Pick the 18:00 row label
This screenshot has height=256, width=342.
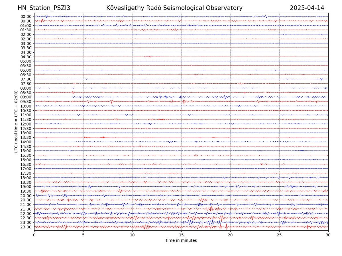(x=26, y=178)
